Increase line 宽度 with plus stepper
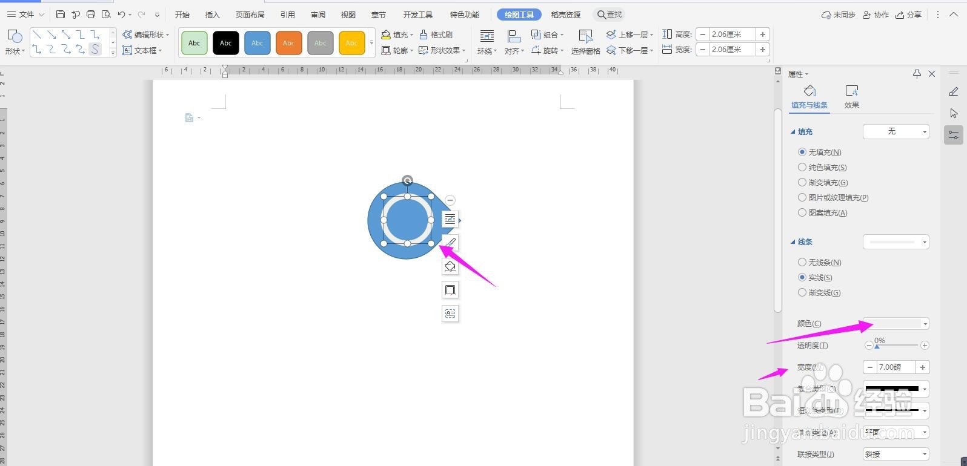The width and height of the screenshot is (967, 466). click(x=923, y=367)
